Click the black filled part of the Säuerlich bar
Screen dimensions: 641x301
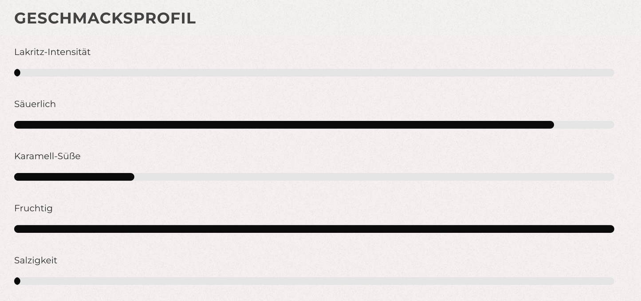284,125
